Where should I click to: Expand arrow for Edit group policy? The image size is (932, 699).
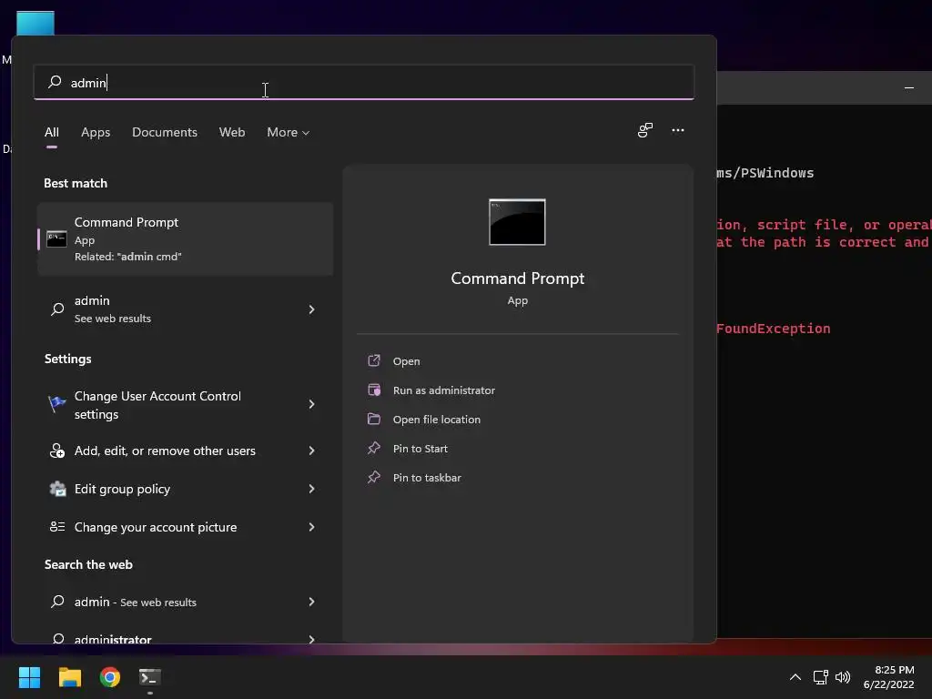(311, 489)
